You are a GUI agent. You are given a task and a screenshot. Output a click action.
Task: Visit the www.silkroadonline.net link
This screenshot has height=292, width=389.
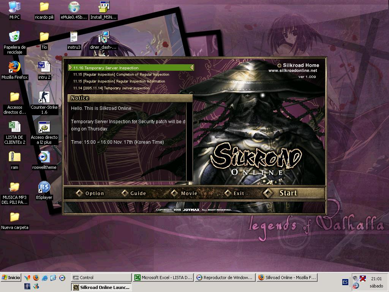coord(293,71)
